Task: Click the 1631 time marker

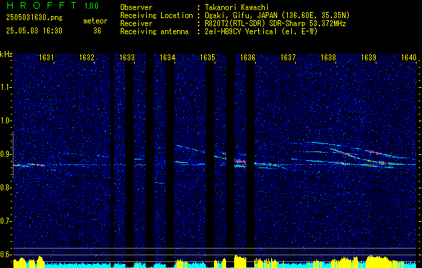Action: coord(46,58)
